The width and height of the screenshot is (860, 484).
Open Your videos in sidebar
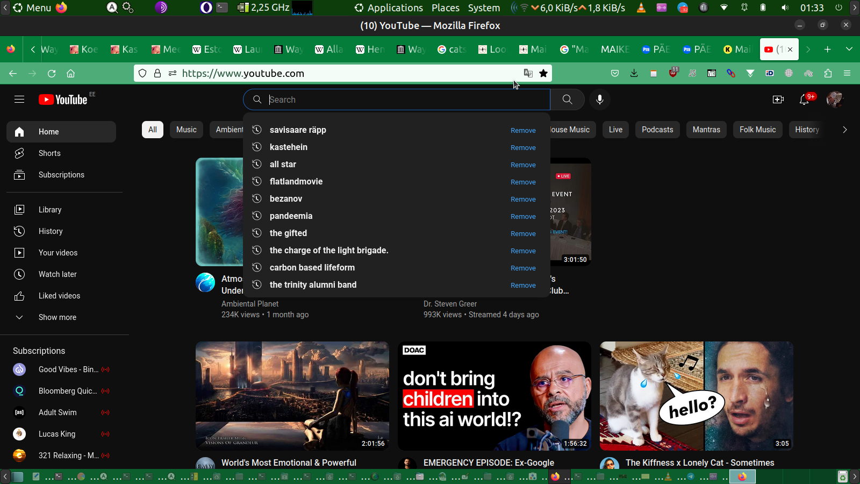click(61, 253)
